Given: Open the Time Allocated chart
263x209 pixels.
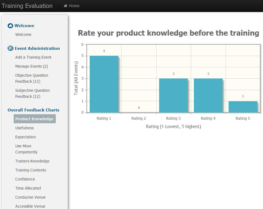Looking at the screenshot, I should 28,188.
